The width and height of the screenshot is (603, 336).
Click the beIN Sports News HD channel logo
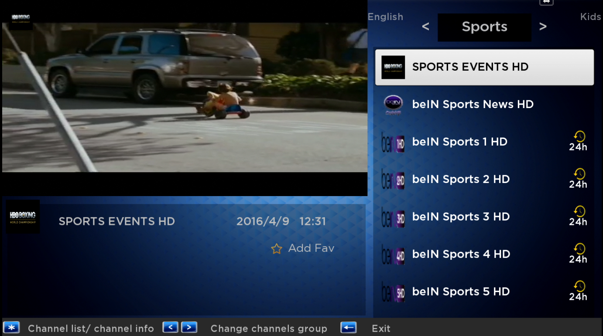[393, 105]
